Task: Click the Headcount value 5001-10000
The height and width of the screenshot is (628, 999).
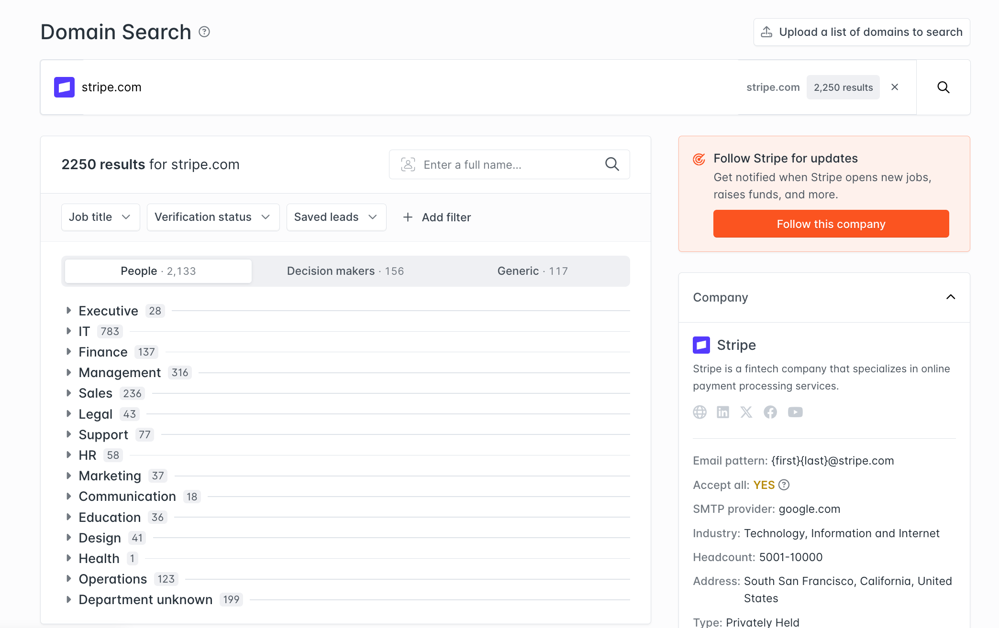Action: (791, 557)
